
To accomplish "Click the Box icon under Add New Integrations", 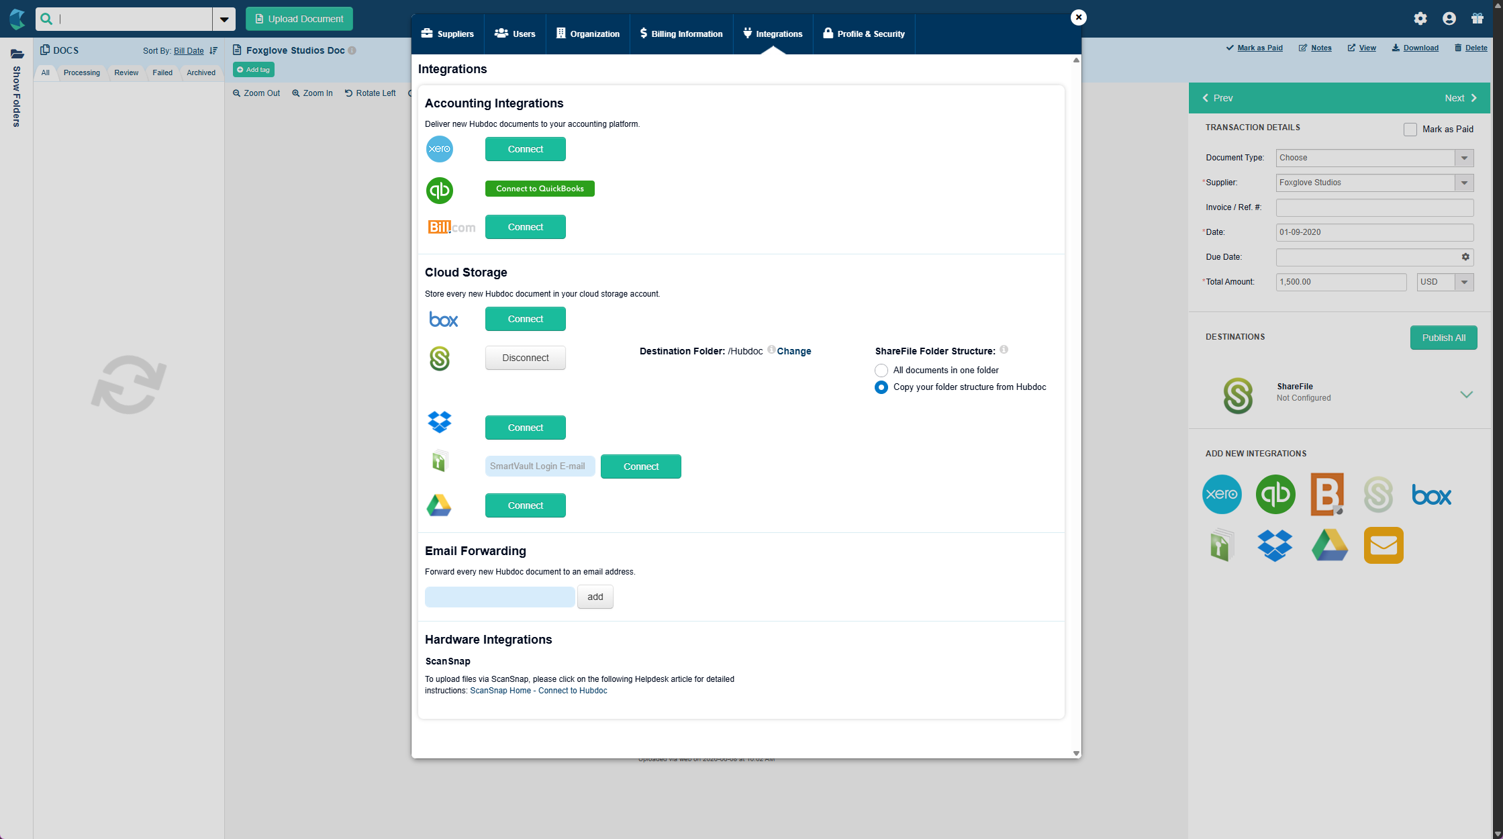I will tap(1431, 495).
